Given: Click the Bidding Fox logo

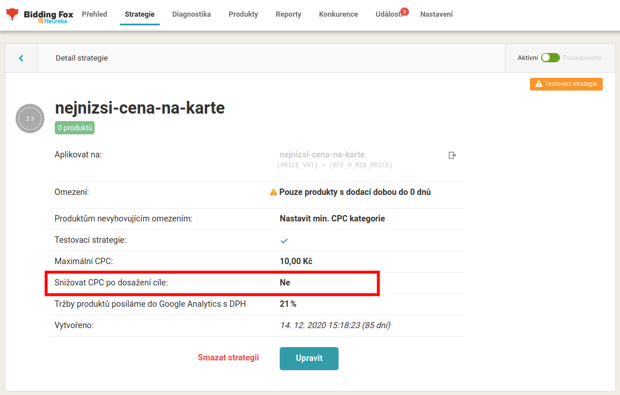Looking at the screenshot, I should pyautogui.click(x=40, y=15).
